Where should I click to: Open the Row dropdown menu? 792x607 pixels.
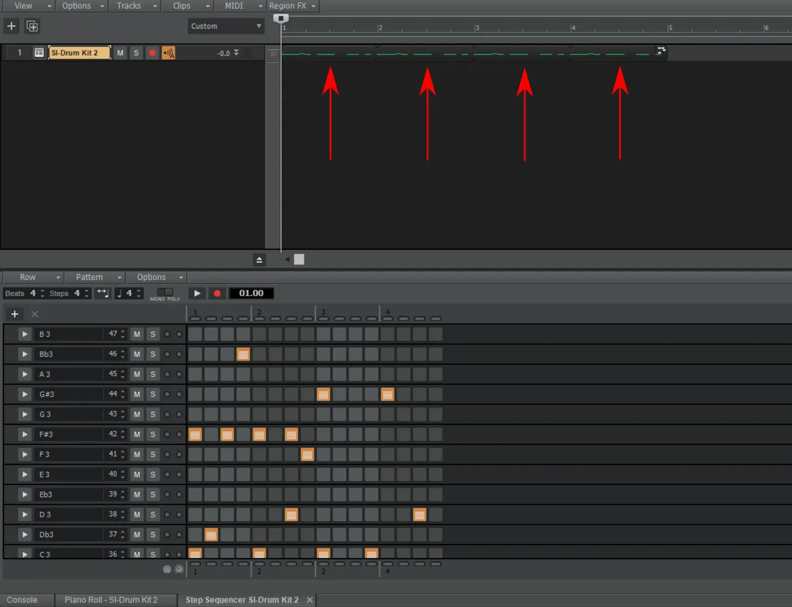tap(32, 277)
